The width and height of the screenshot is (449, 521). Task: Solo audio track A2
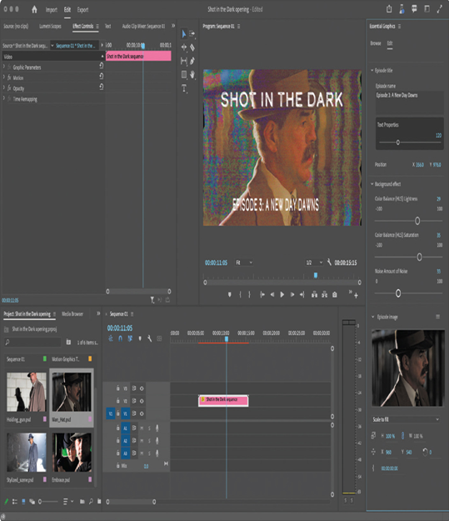click(x=149, y=441)
